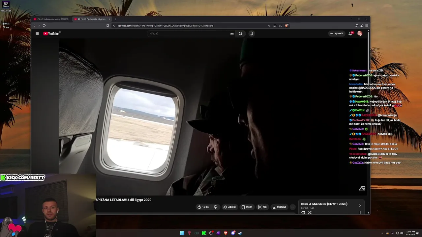Open the three-dot more actions menu
This screenshot has width=422, height=237.
292,207
